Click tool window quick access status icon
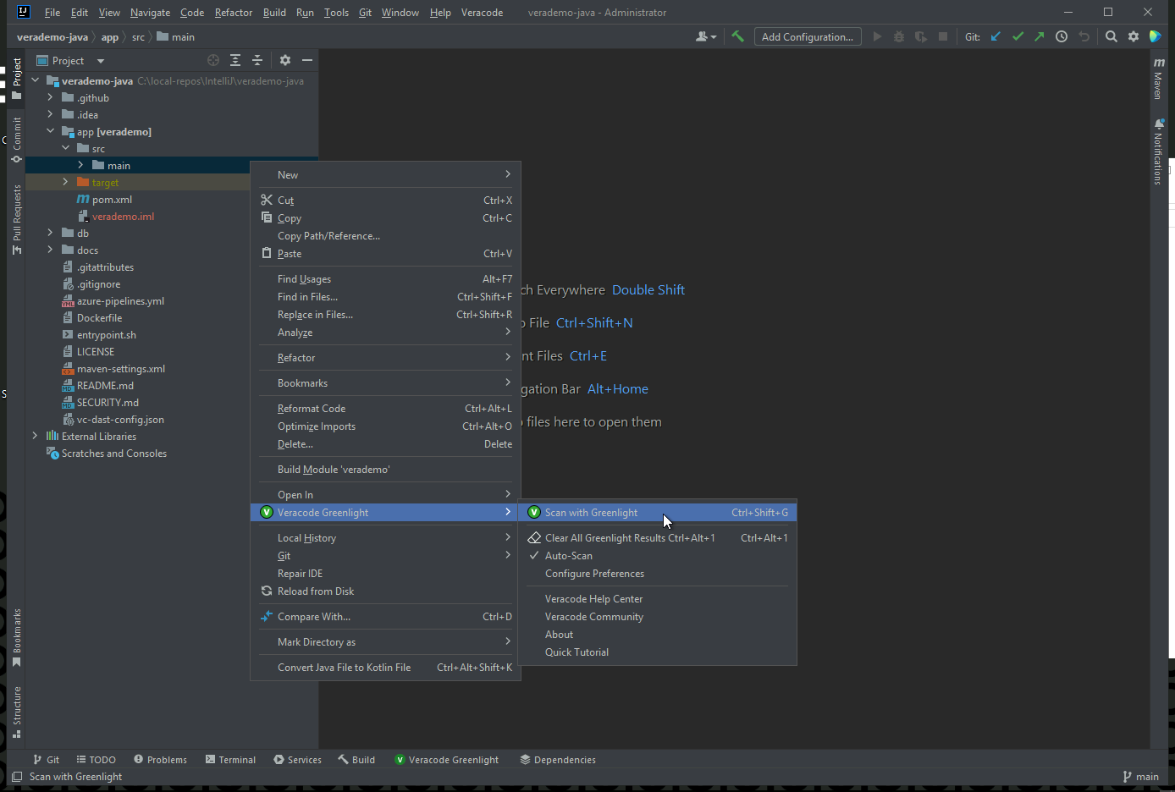This screenshot has width=1175, height=792. (x=17, y=776)
